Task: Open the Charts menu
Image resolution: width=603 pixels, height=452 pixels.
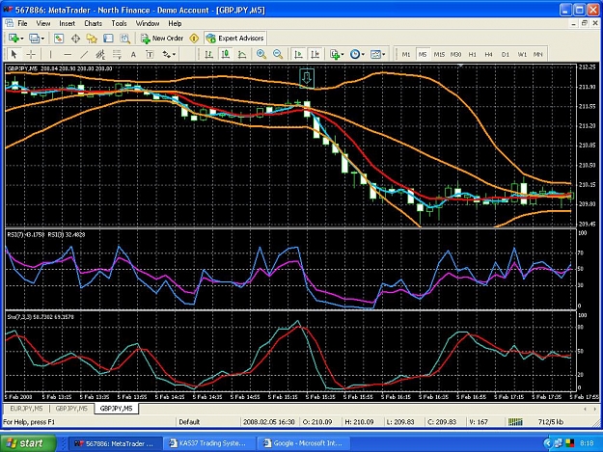Action: pyautogui.click(x=93, y=23)
